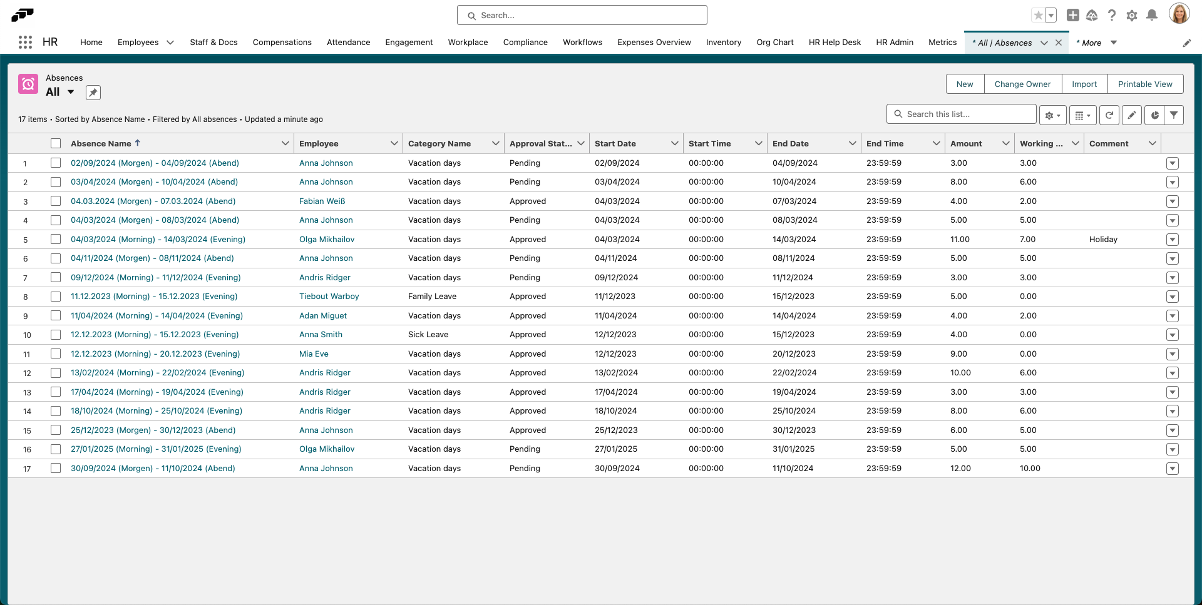Click inside the Search this list field
Viewport: 1202px width, 605px height.
[x=961, y=114]
